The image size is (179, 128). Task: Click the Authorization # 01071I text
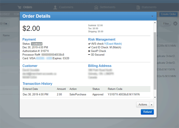click(x=35, y=51)
